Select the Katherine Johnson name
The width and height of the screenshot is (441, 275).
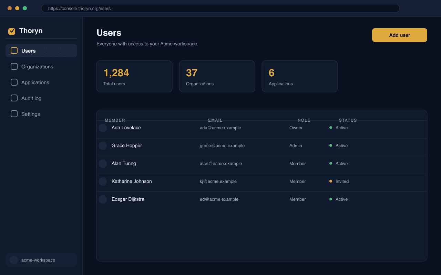(x=132, y=181)
